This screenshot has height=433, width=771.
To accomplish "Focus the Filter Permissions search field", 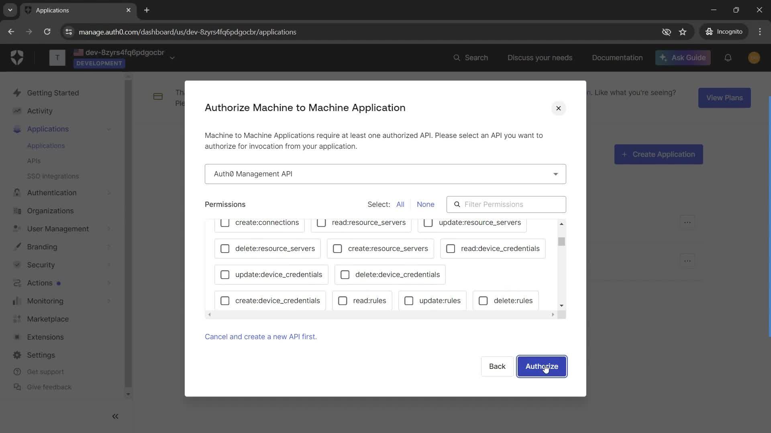I will [x=506, y=204].
